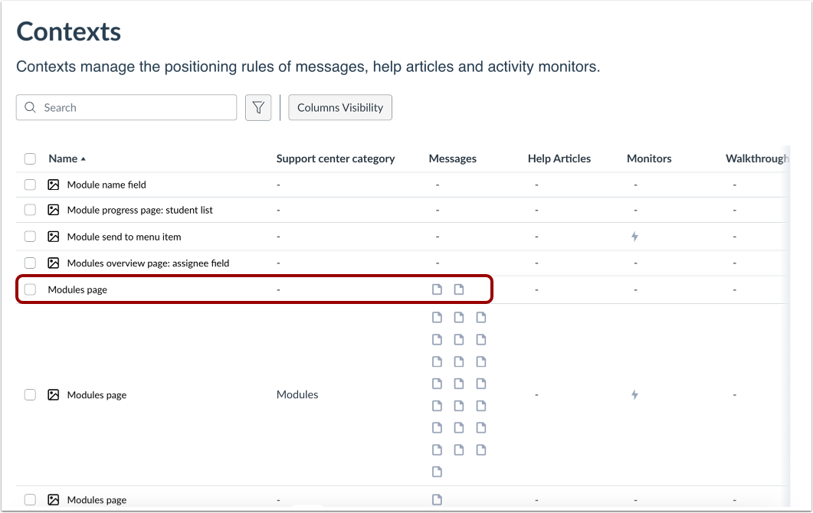The image size is (813, 513).
Task: Check the row checkbox for Module name field
Action: pyautogui.click(x=30, y=184)
